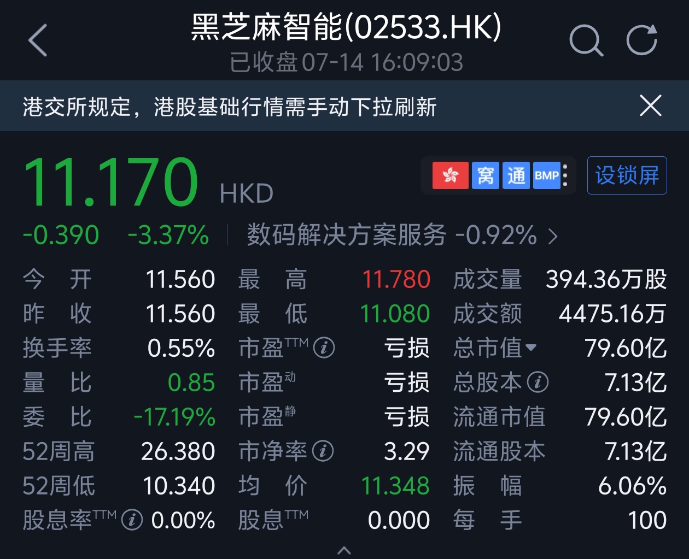689x559 pixels.
Task: Tap the percent change -3.37%
Action: click(x=168, y=236)
